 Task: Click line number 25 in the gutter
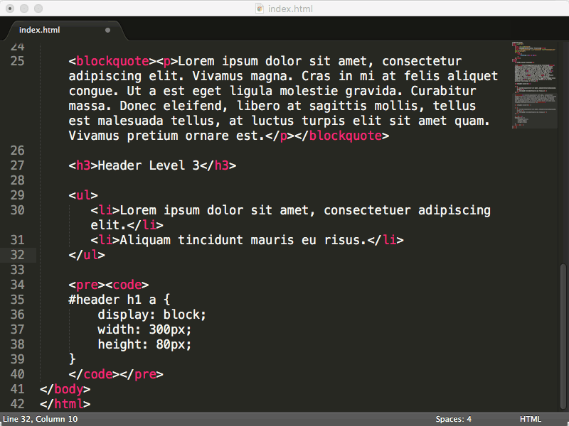click(17, 61)
